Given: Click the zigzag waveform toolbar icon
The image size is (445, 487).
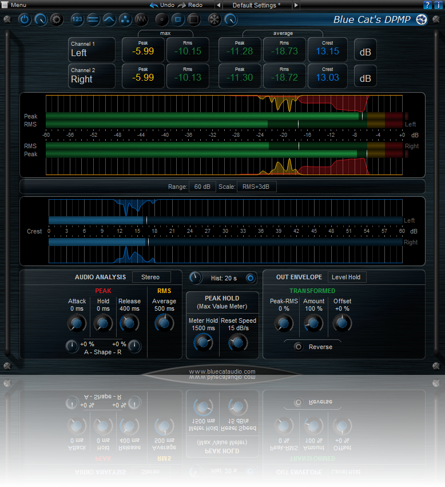Looking at the screenshot, I should click(x=142, y=19).
